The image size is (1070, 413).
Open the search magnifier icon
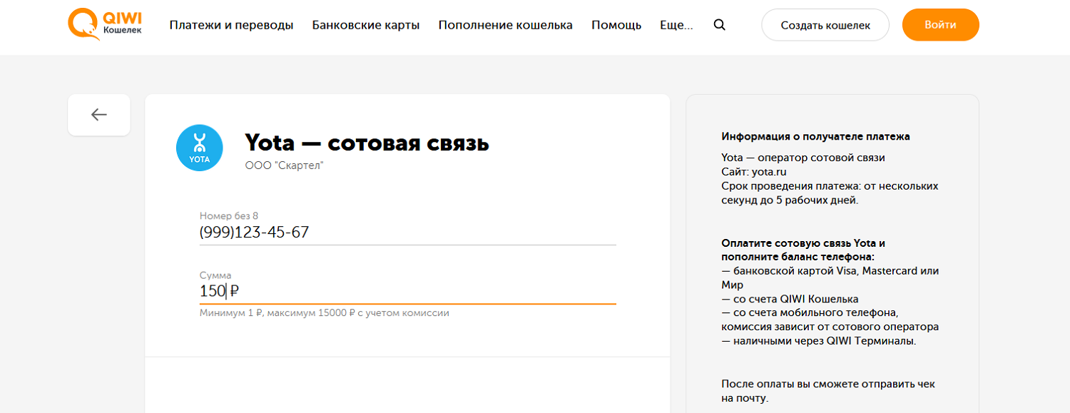tap(719, 25)
